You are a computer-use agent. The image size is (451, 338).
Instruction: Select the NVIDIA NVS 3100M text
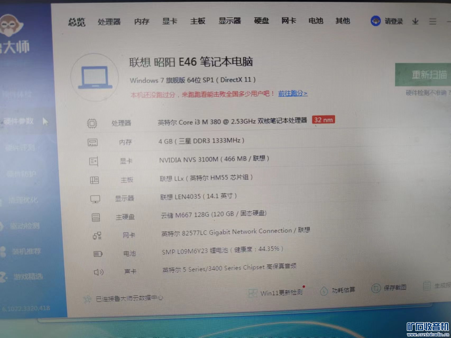click(x=214, y=159)
